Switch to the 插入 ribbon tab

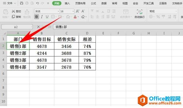coord(67,3)
